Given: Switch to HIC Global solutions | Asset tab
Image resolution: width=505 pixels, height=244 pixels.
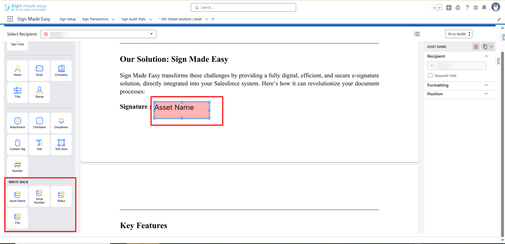Looking at the screenshot, I should click(x=180, y=19).
